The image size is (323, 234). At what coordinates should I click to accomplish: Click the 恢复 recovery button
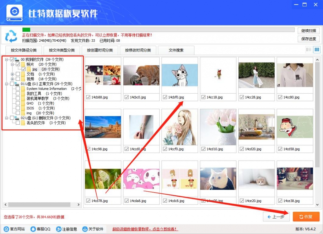pyautogui.click(x=306, y=217)
